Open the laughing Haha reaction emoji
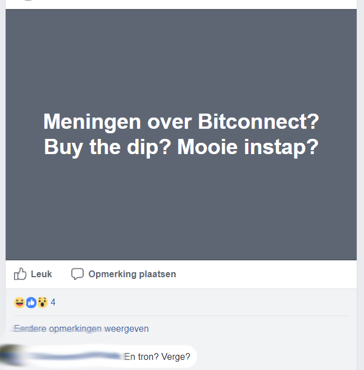The height and width of the screenshot is (370, 364). tap(20, 303)
